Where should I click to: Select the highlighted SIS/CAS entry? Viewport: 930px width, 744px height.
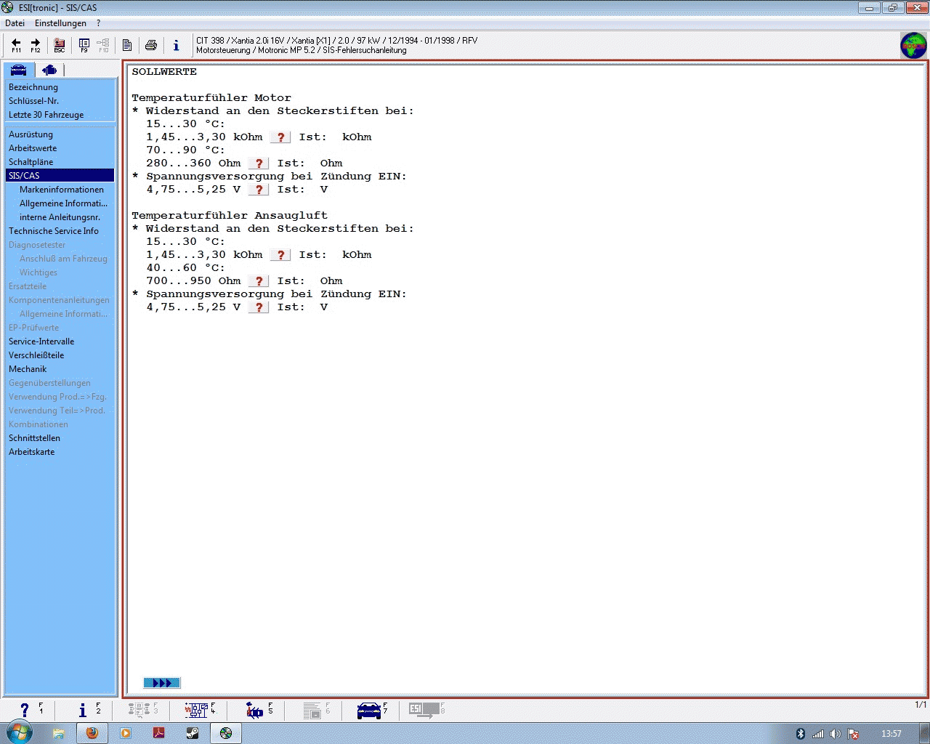tap(60, 176)
